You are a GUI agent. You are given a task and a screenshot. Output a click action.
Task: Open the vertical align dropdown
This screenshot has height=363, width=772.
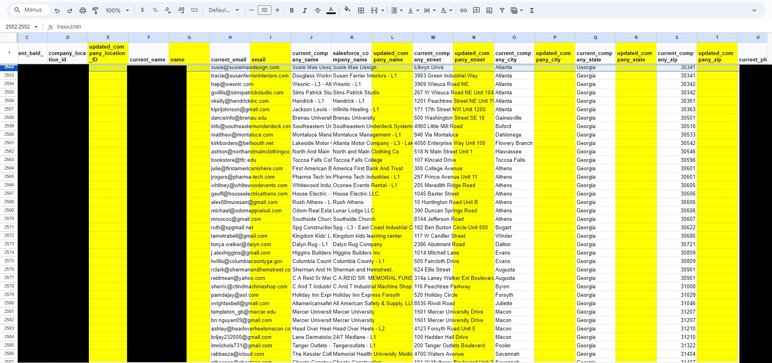tap(413, 10)
